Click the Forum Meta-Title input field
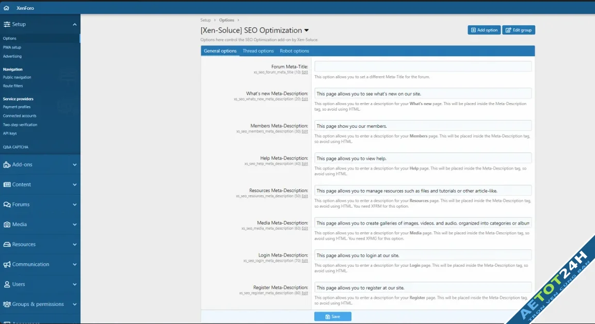This screenshot has height=324, width=595. (x=423, y=66)
